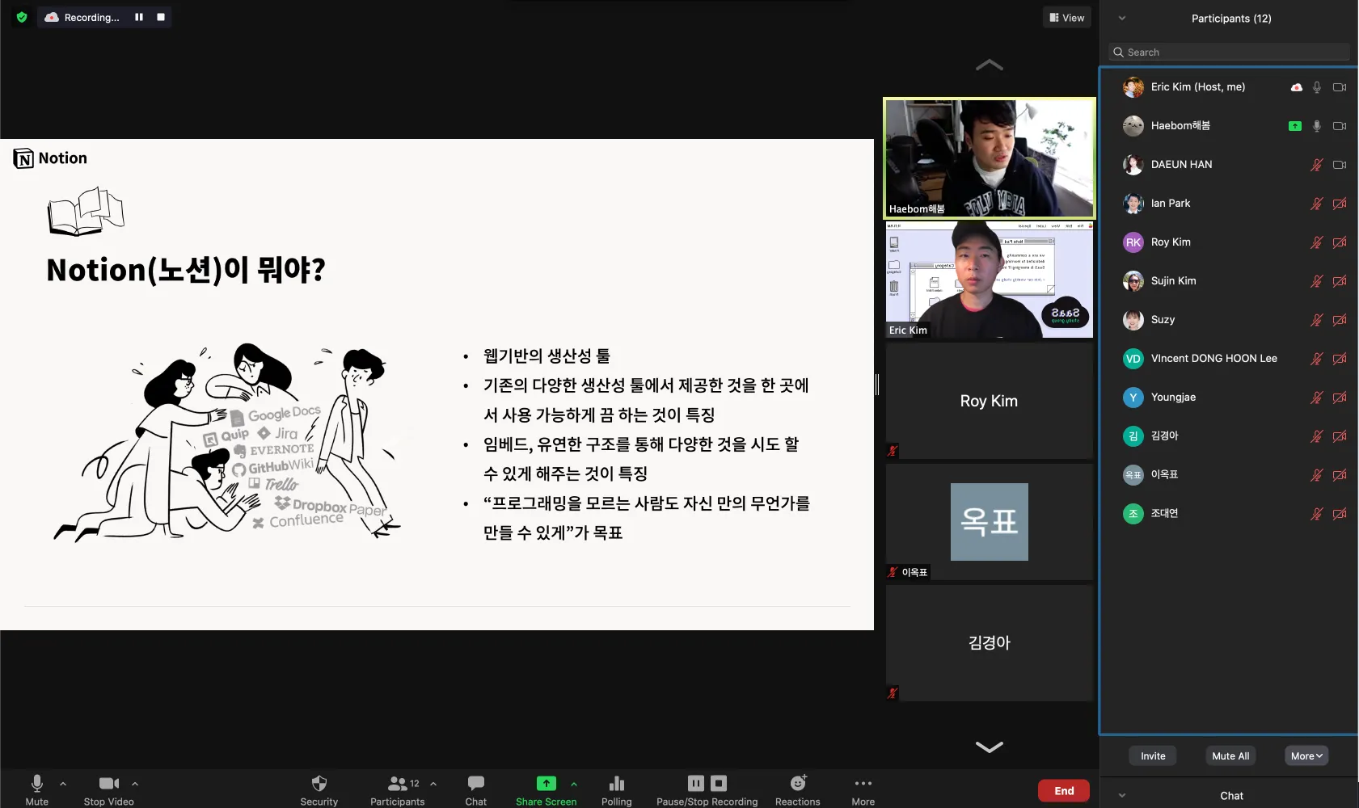The image size is (1359, 808).
Task: Open share screen options arrow
Action: [574, 784]
